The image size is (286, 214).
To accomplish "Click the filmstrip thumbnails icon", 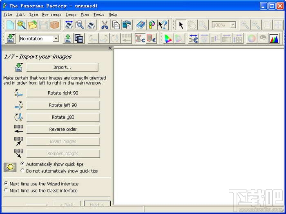I will pos(79,38).
